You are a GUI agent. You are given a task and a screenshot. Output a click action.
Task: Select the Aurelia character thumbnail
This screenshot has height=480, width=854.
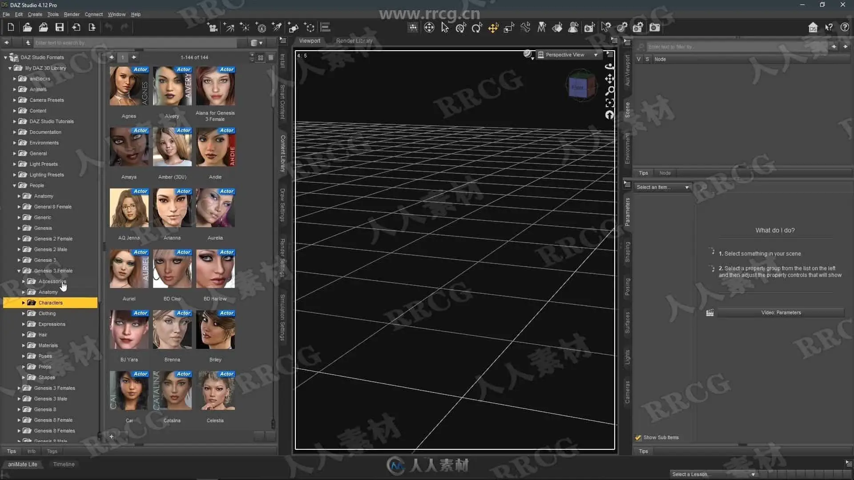pyautogui.click(x=215, y=208)
